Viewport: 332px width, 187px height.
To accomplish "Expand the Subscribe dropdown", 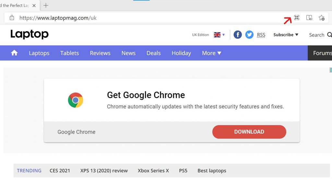I will [x=285, y=34].
